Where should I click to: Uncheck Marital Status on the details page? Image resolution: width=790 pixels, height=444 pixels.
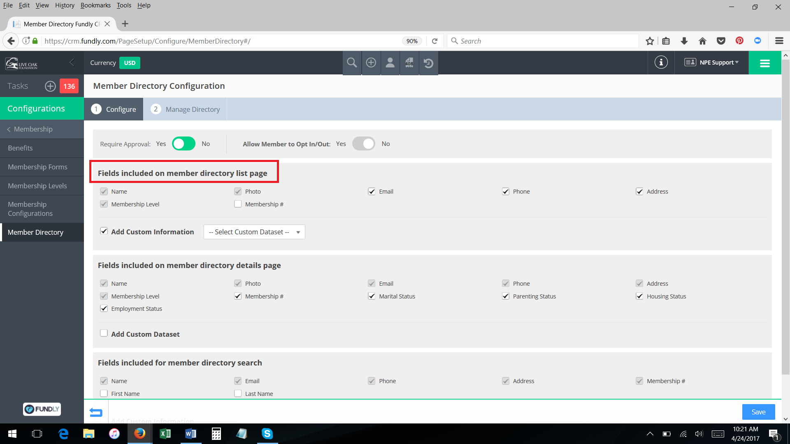[372, 296]
